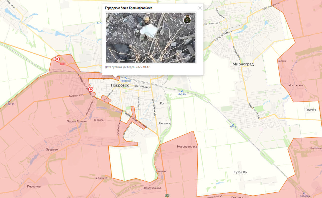Screen dimensions: 322x198
Task: Select the red target marker near Торговая ул.
Action: (x=91, y=89)
